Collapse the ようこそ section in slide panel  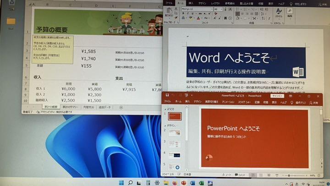[x=165, y=110]
